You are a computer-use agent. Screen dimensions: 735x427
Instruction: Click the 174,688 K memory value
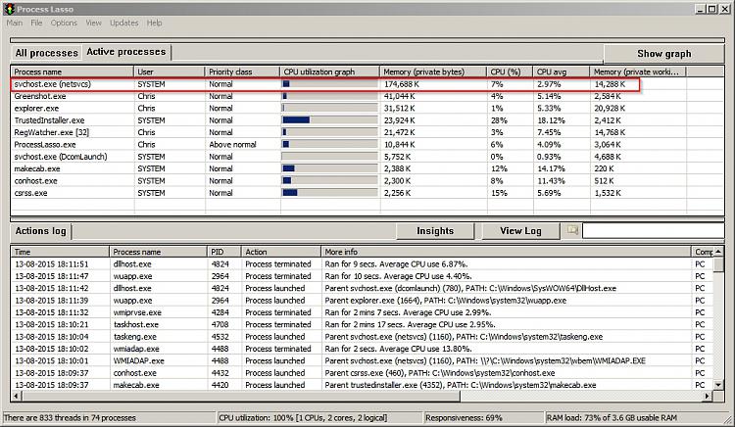401,84
